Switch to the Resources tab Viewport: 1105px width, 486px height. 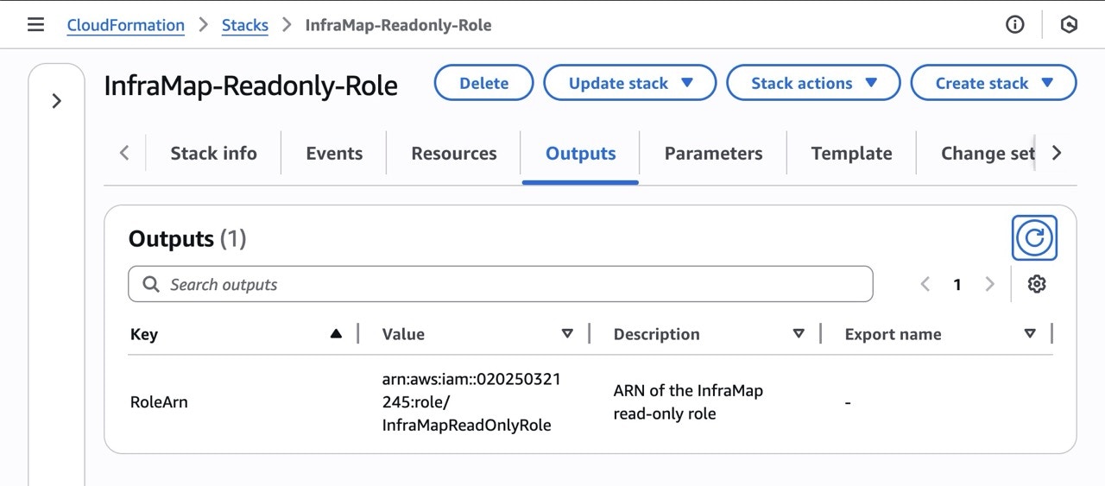[x=454, y=154]
